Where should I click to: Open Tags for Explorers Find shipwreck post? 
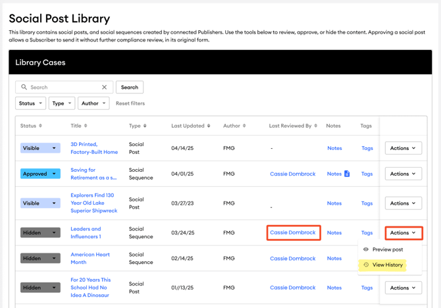point(367,203)
